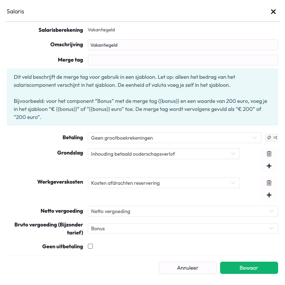Screen dimensions: 285x285
Task: Delete the Werkgeverskosten entry with trash icon
Action: tap(269, 183)
